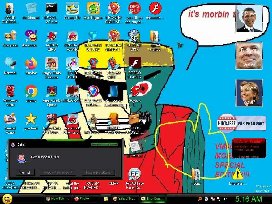Click the 5:16 AM clock
272x204 pixels.
tap(249, 199)
